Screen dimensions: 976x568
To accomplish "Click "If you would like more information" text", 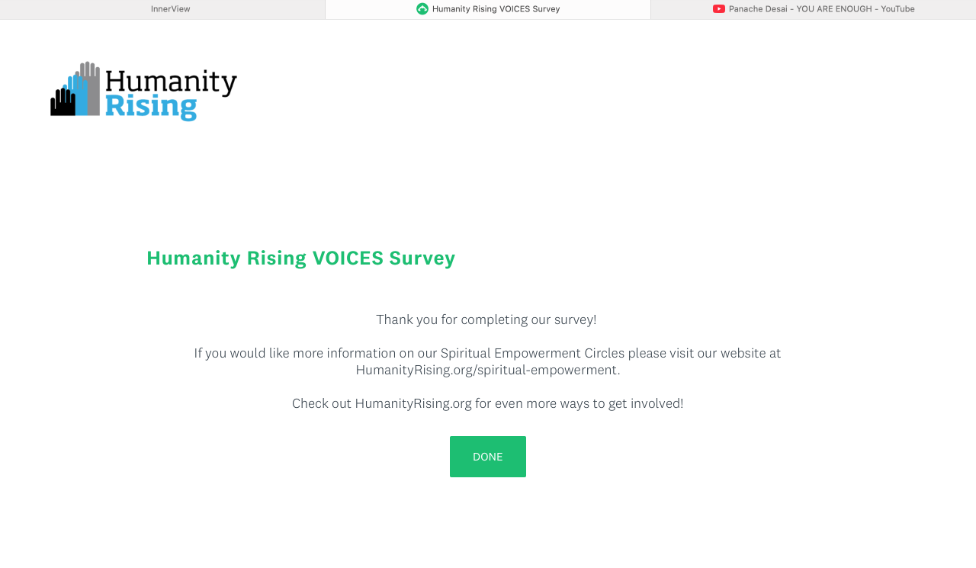I will (294, 353).
